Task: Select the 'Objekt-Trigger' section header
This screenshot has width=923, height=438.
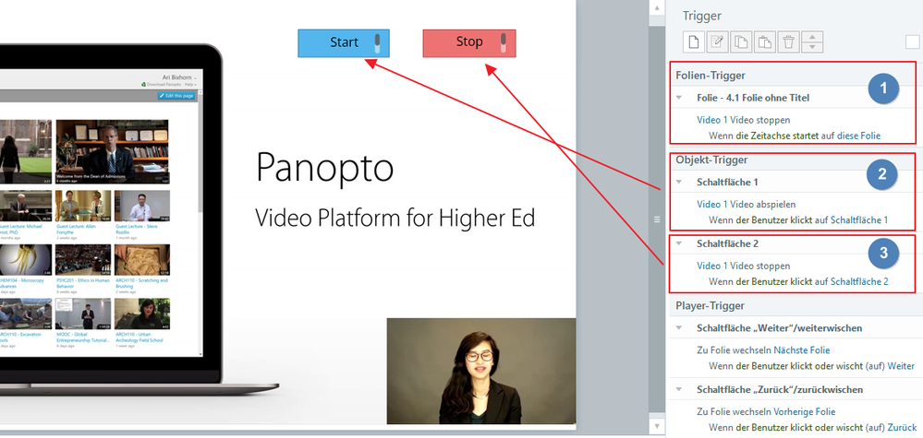Action: click(x=711, y=160)
